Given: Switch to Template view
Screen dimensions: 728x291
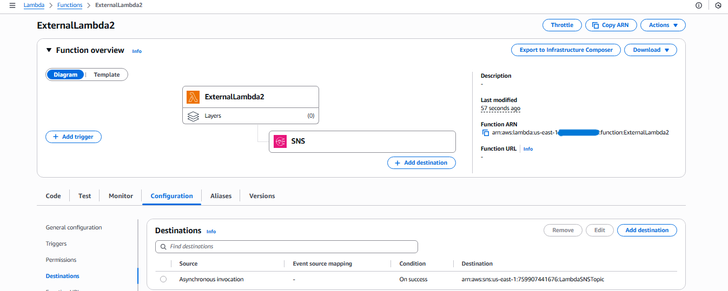Looking at the screenshot, I should pyautogui.click(x=107, y=75).
